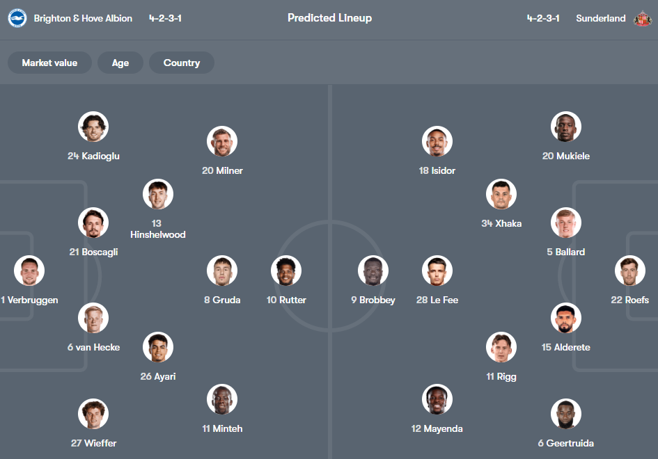The image size is (658, 459).
Task: Click the Brighton & Hove Albion team name
Action: (83, 18)
